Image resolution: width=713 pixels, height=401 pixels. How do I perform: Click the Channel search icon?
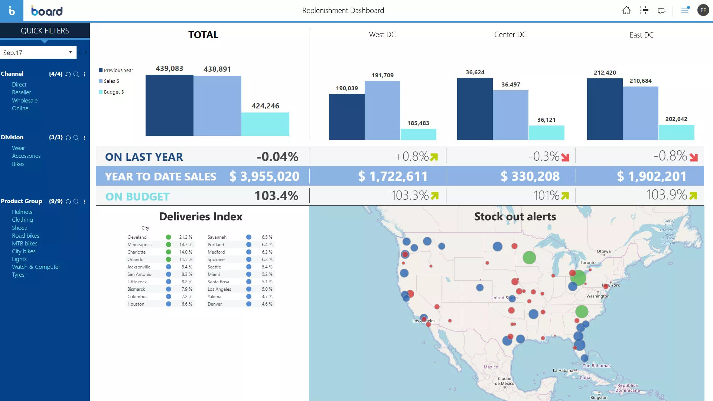pyautogui.click(x=76, y=74)
